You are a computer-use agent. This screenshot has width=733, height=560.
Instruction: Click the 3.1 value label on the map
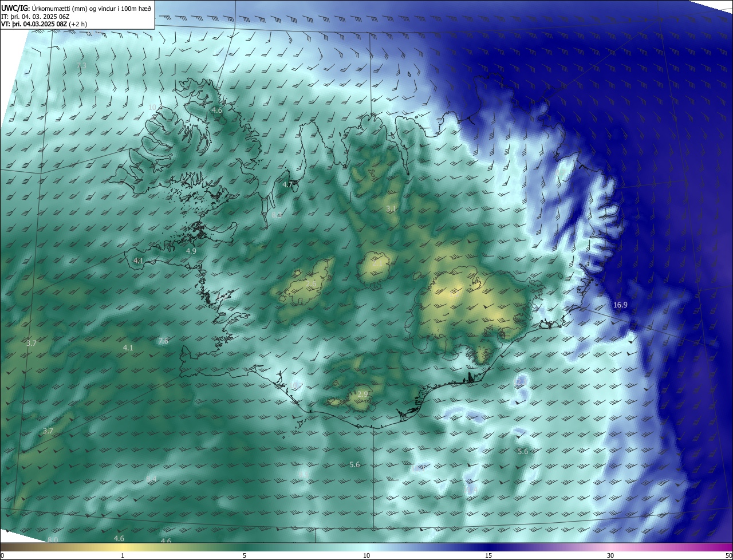pos(391,209)
